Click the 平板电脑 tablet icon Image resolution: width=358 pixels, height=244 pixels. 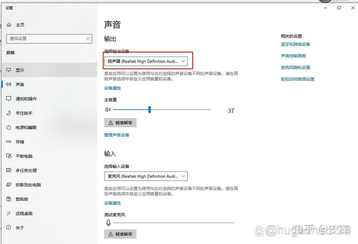click(x=9, y=156)
